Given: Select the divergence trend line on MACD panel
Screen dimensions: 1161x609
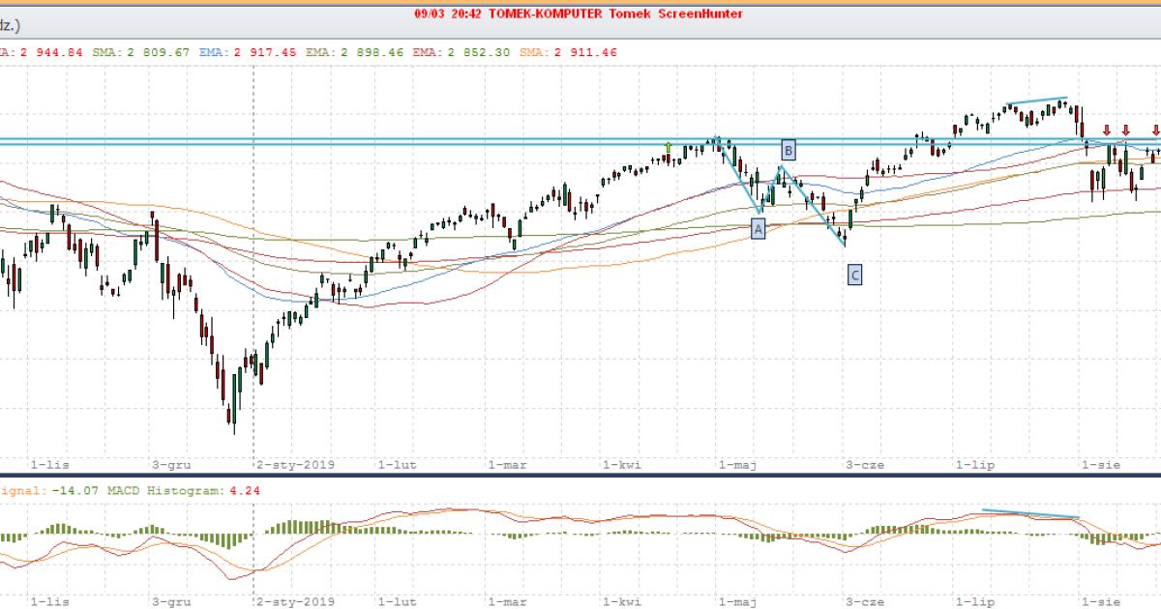Looking at the screenshot, I should pos(1029,513).
